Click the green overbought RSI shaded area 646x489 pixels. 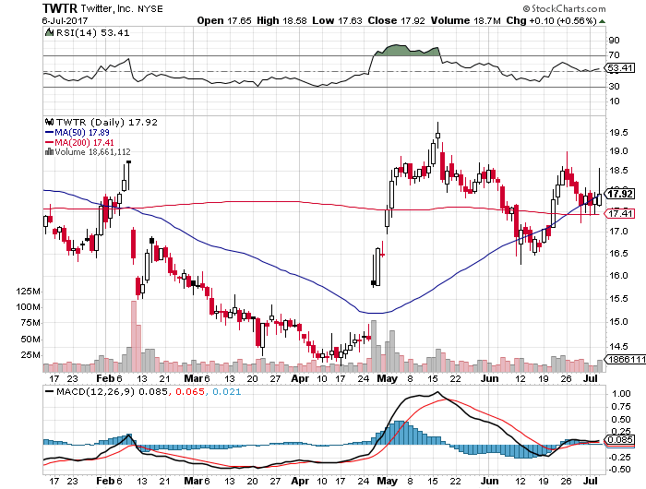(406, 50)
